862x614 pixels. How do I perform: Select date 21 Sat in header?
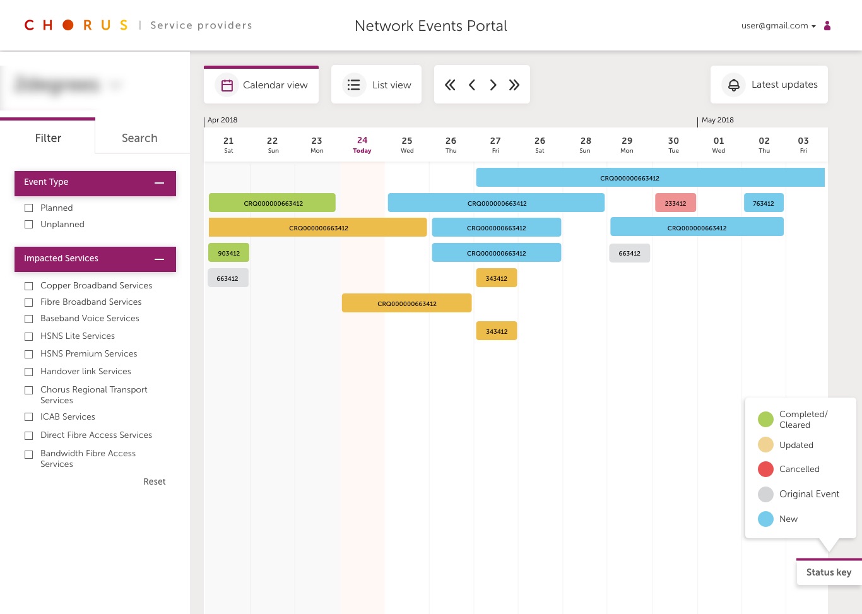(x=228, y=145)
